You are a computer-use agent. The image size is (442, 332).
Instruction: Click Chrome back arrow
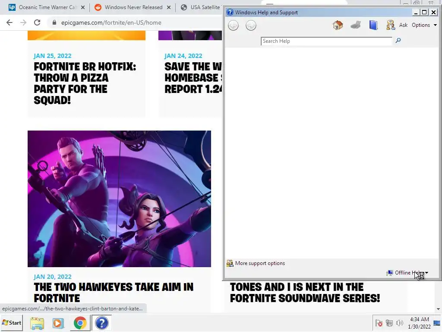click(x=9, y=22)
